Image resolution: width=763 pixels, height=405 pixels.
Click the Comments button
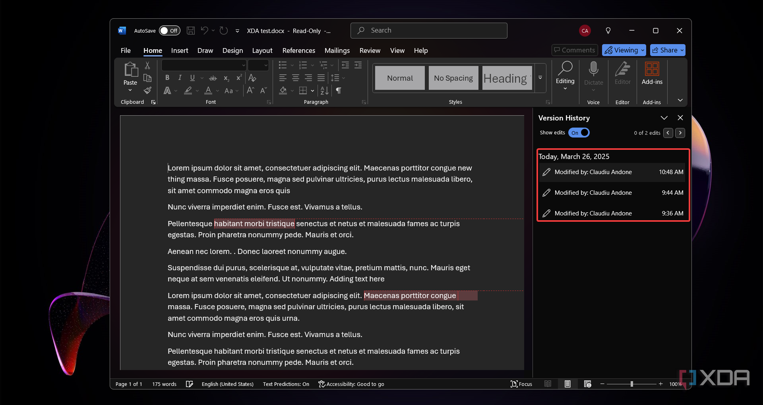575,50
